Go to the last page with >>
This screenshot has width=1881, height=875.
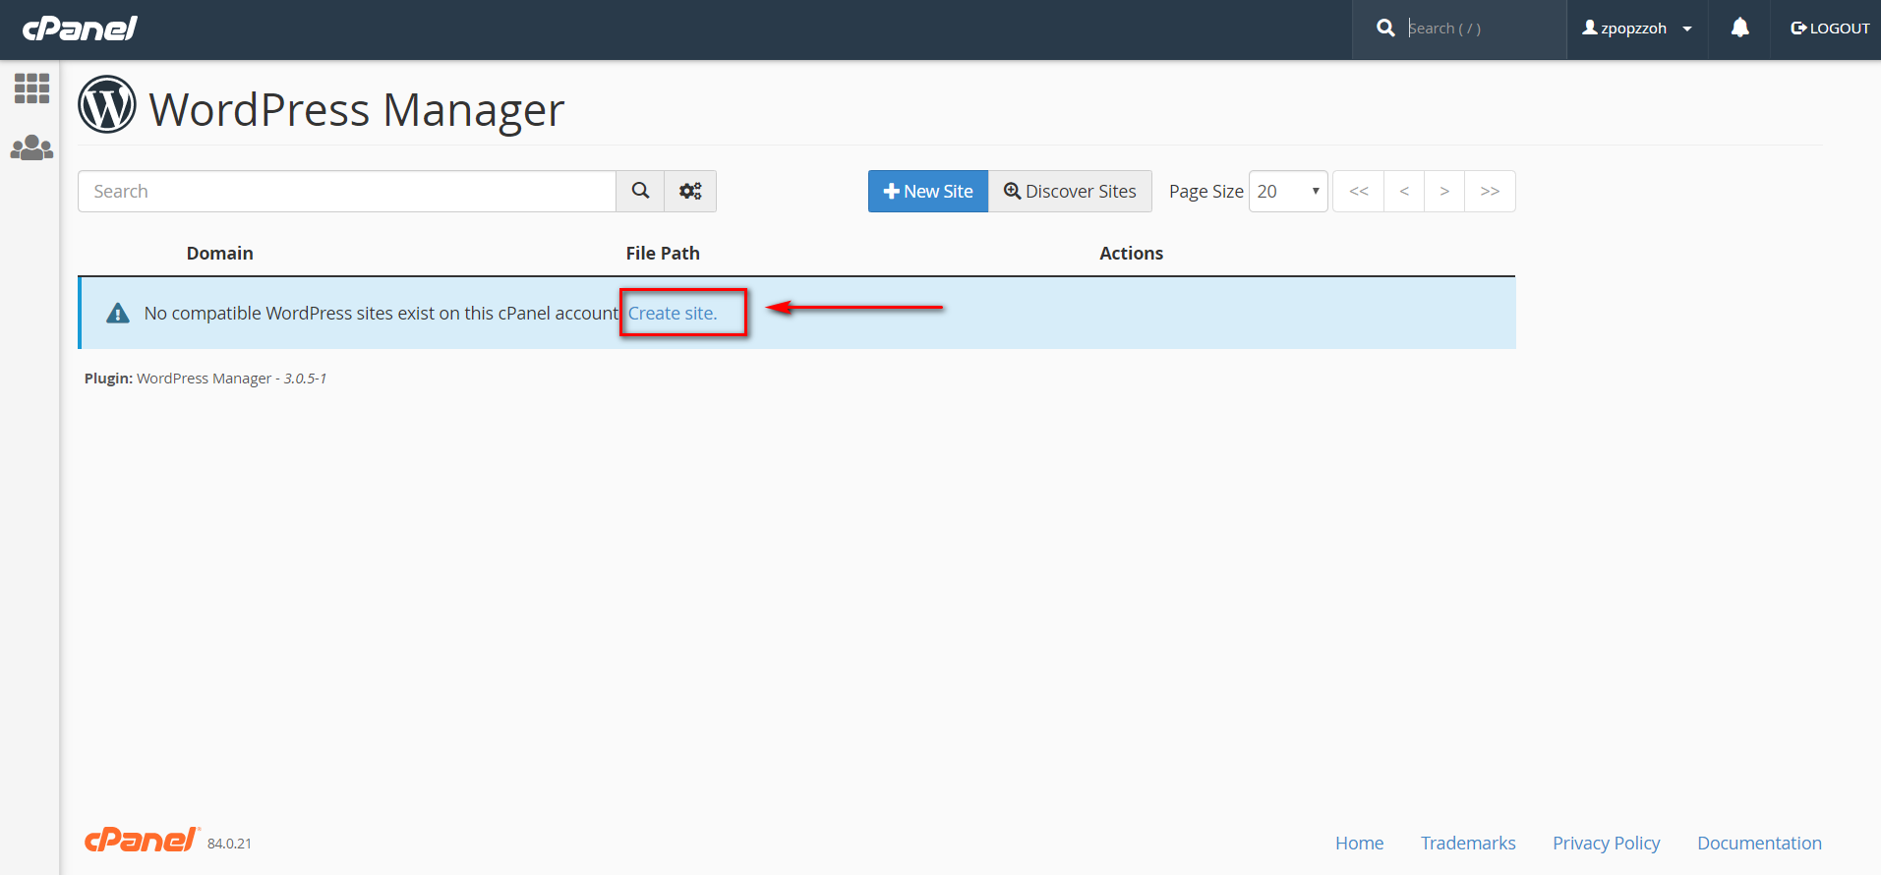point(1490,191)
